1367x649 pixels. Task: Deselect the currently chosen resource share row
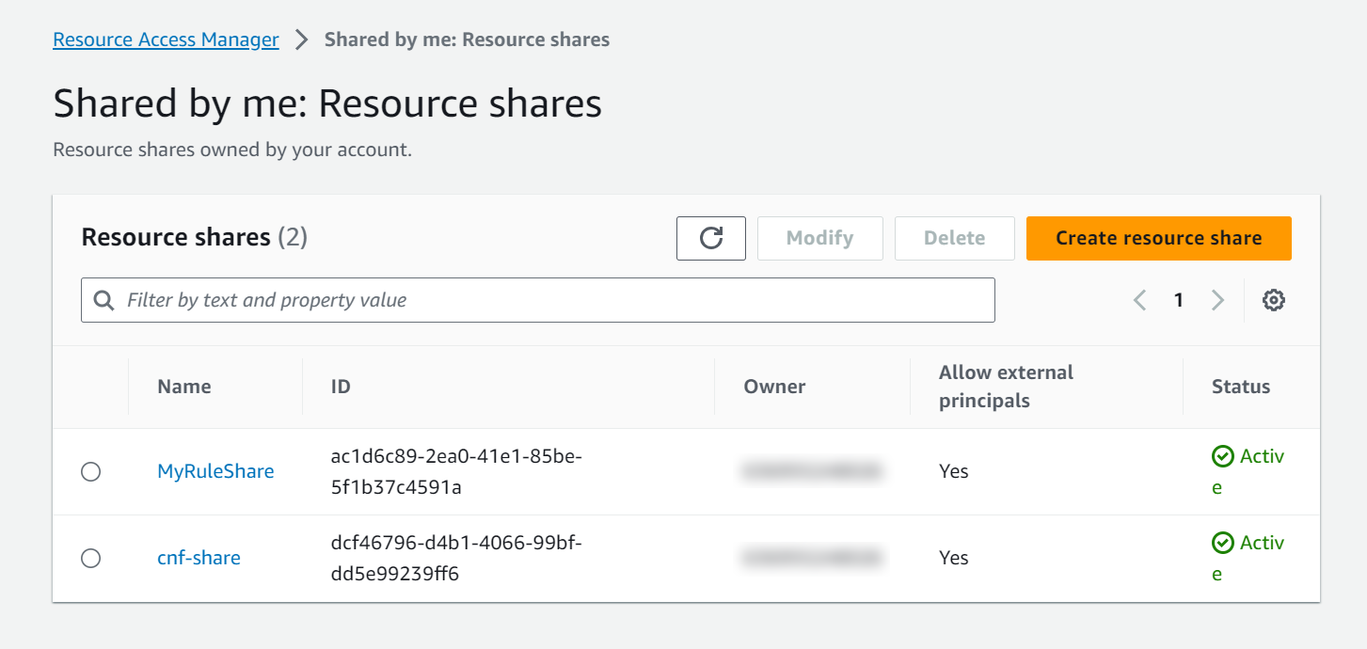[90, 471]
